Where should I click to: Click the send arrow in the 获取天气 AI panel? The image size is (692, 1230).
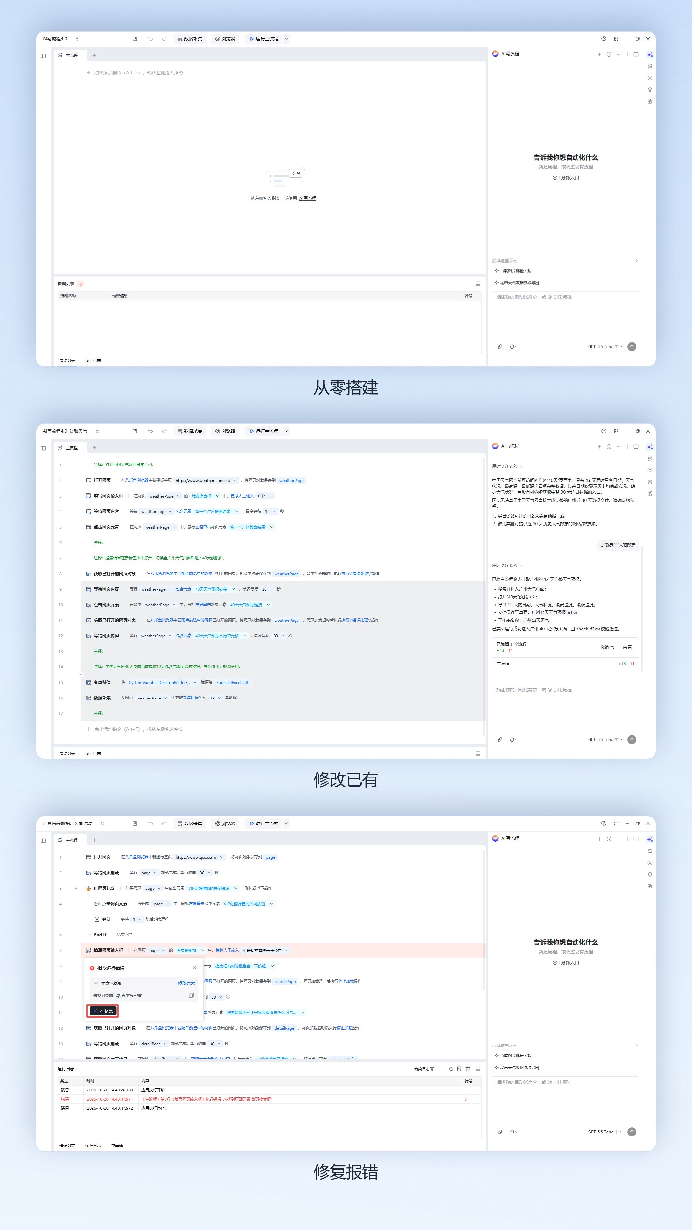coord(632,739)
